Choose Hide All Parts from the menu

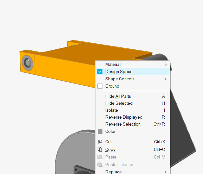pos(118,96)
